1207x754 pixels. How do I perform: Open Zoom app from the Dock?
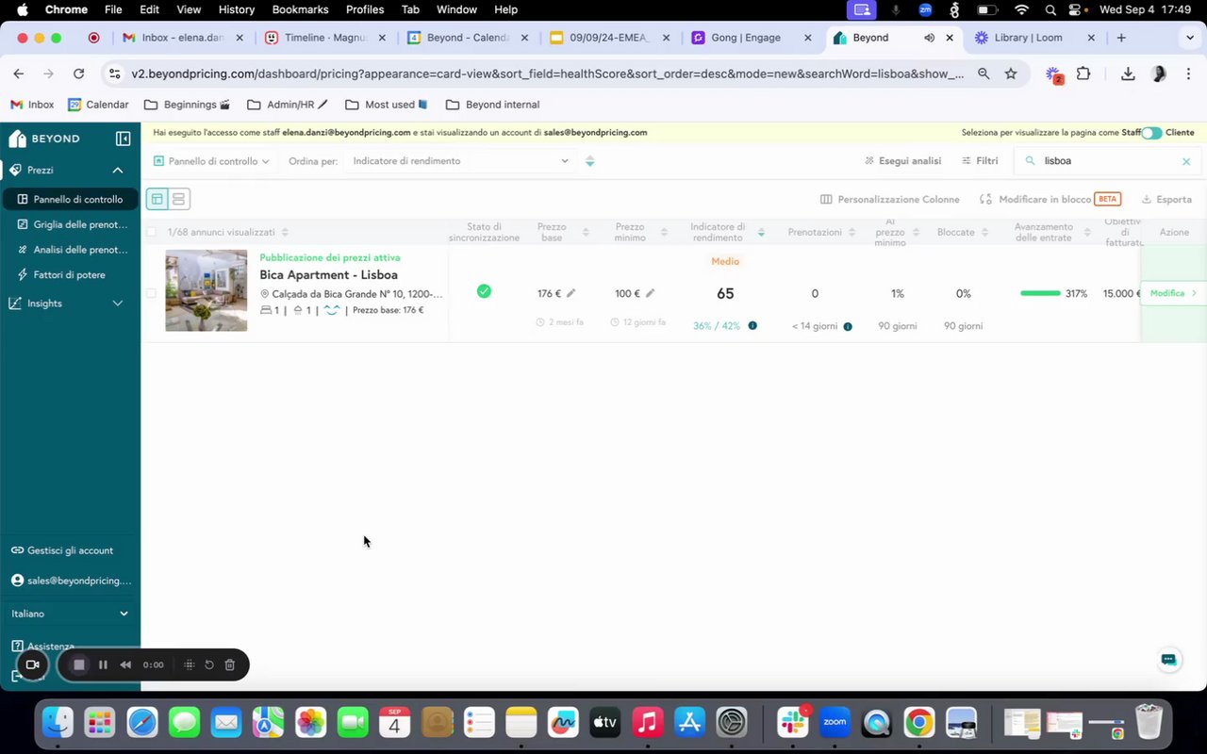point(835,723)
